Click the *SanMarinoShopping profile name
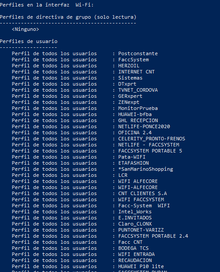The image size is (220, 272). (x=146, y=169)
